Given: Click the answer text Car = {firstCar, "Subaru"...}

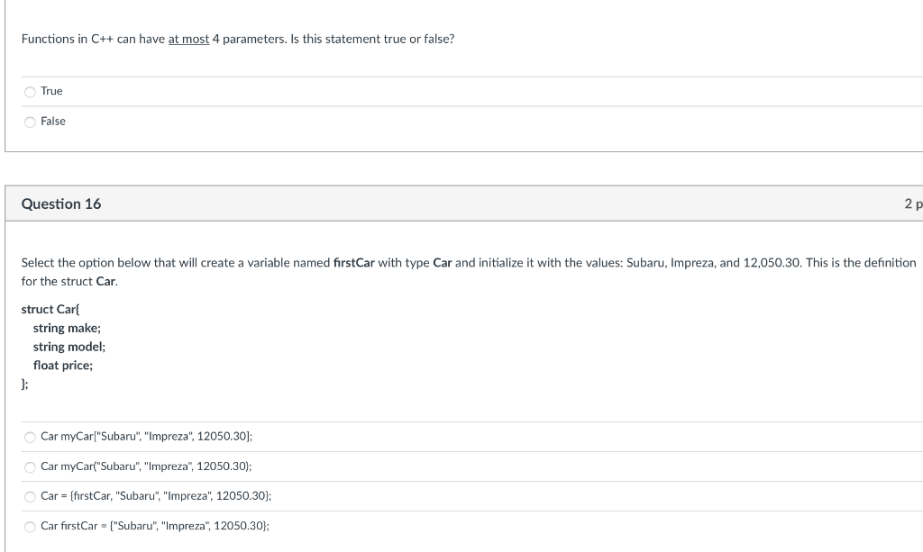Looking at the screenshot, I should click(x=156, y=495).
